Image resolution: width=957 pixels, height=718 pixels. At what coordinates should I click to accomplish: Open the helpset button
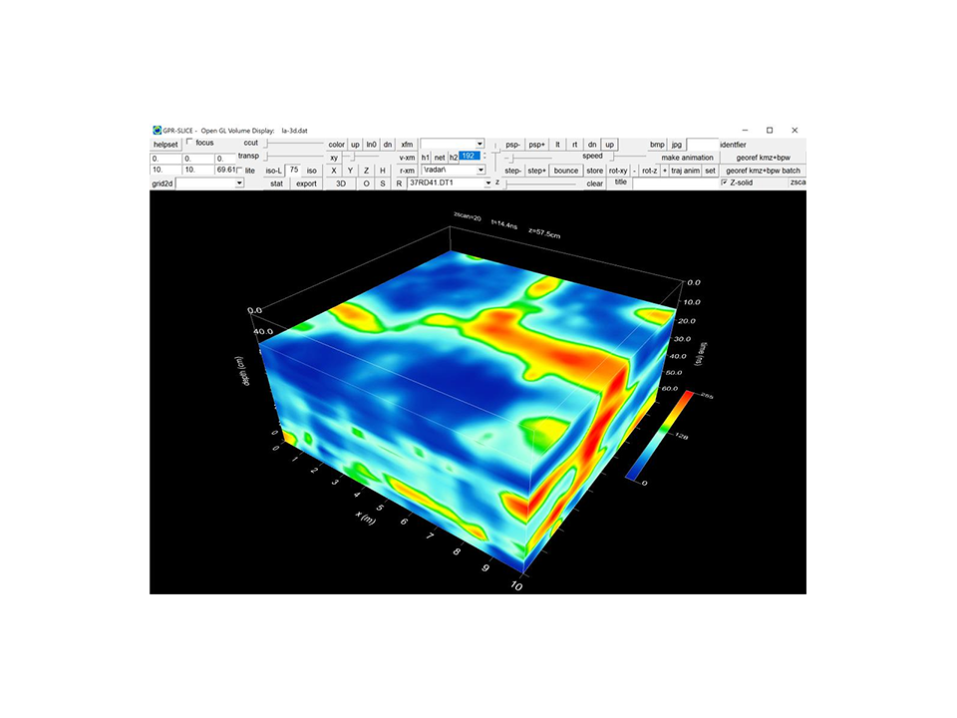coord(165,145)
